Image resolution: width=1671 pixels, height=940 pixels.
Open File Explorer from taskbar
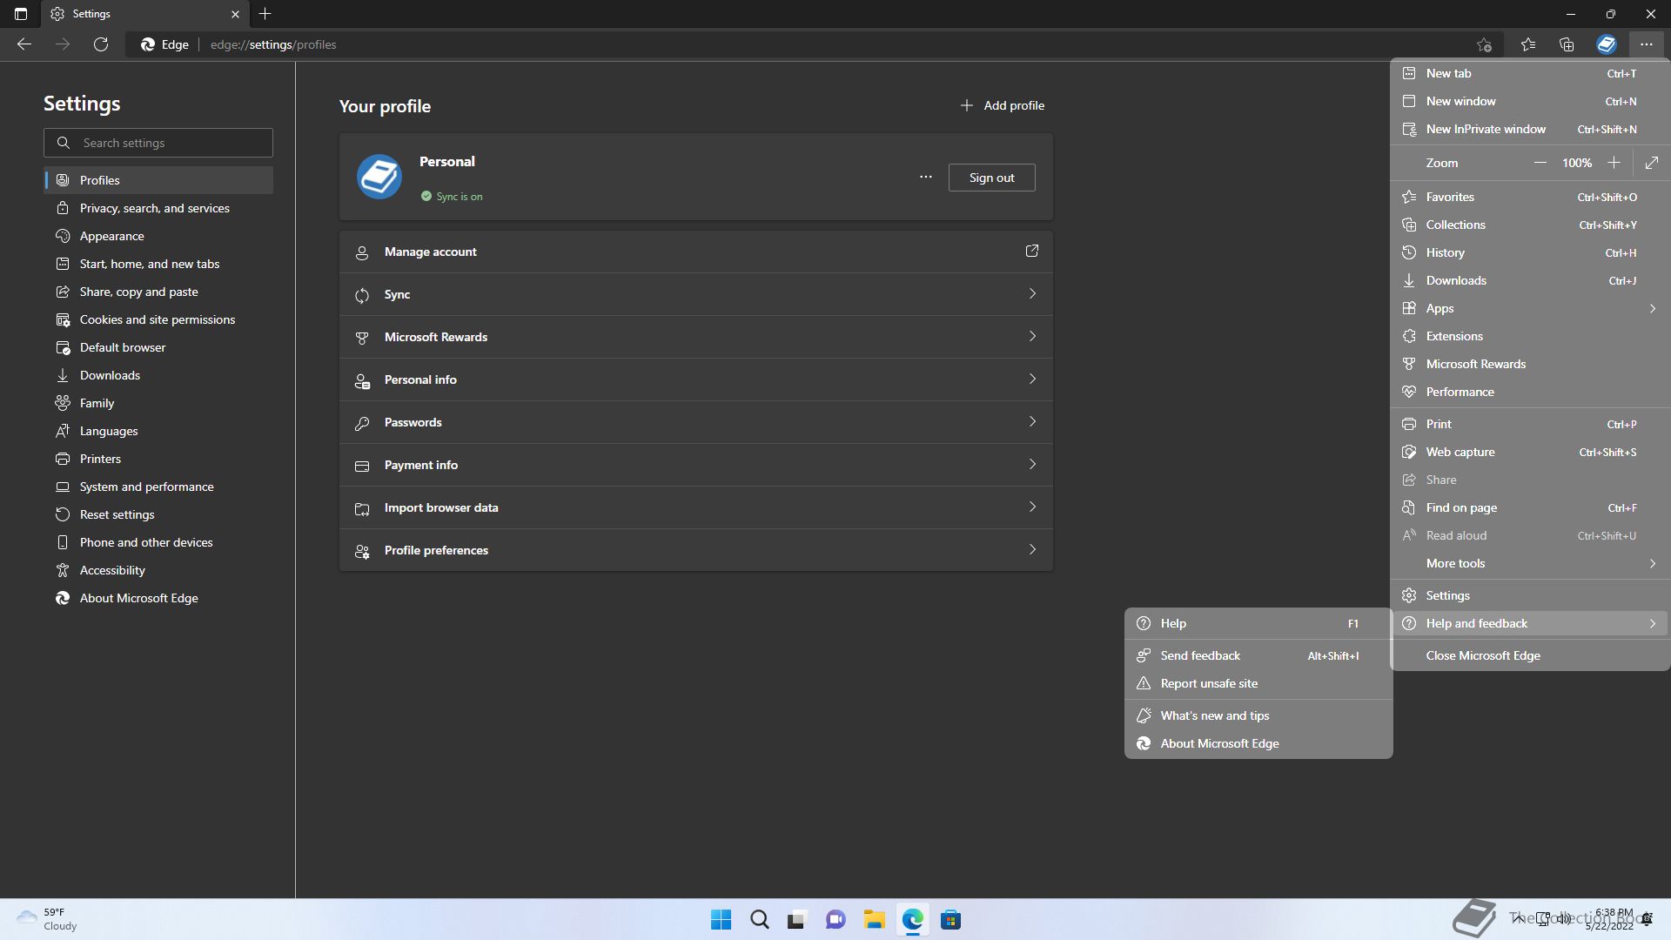pos(875,920)
